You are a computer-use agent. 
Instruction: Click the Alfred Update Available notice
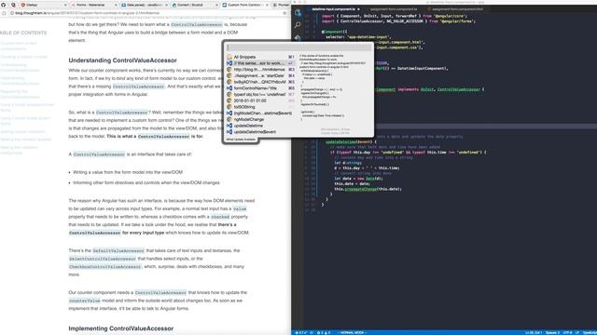(241, 140)
